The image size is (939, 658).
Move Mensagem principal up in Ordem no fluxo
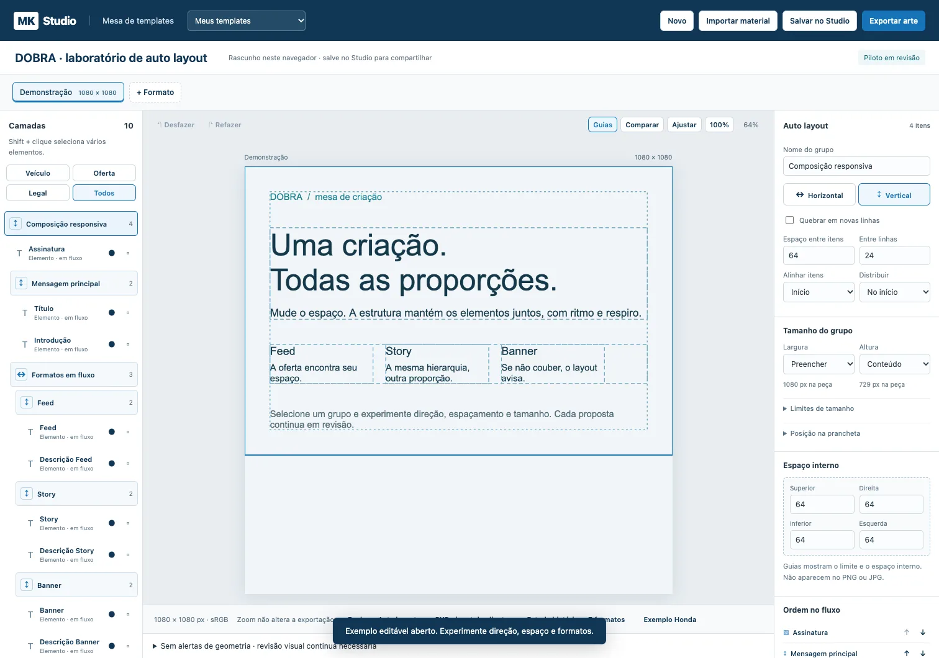(907, 653)
